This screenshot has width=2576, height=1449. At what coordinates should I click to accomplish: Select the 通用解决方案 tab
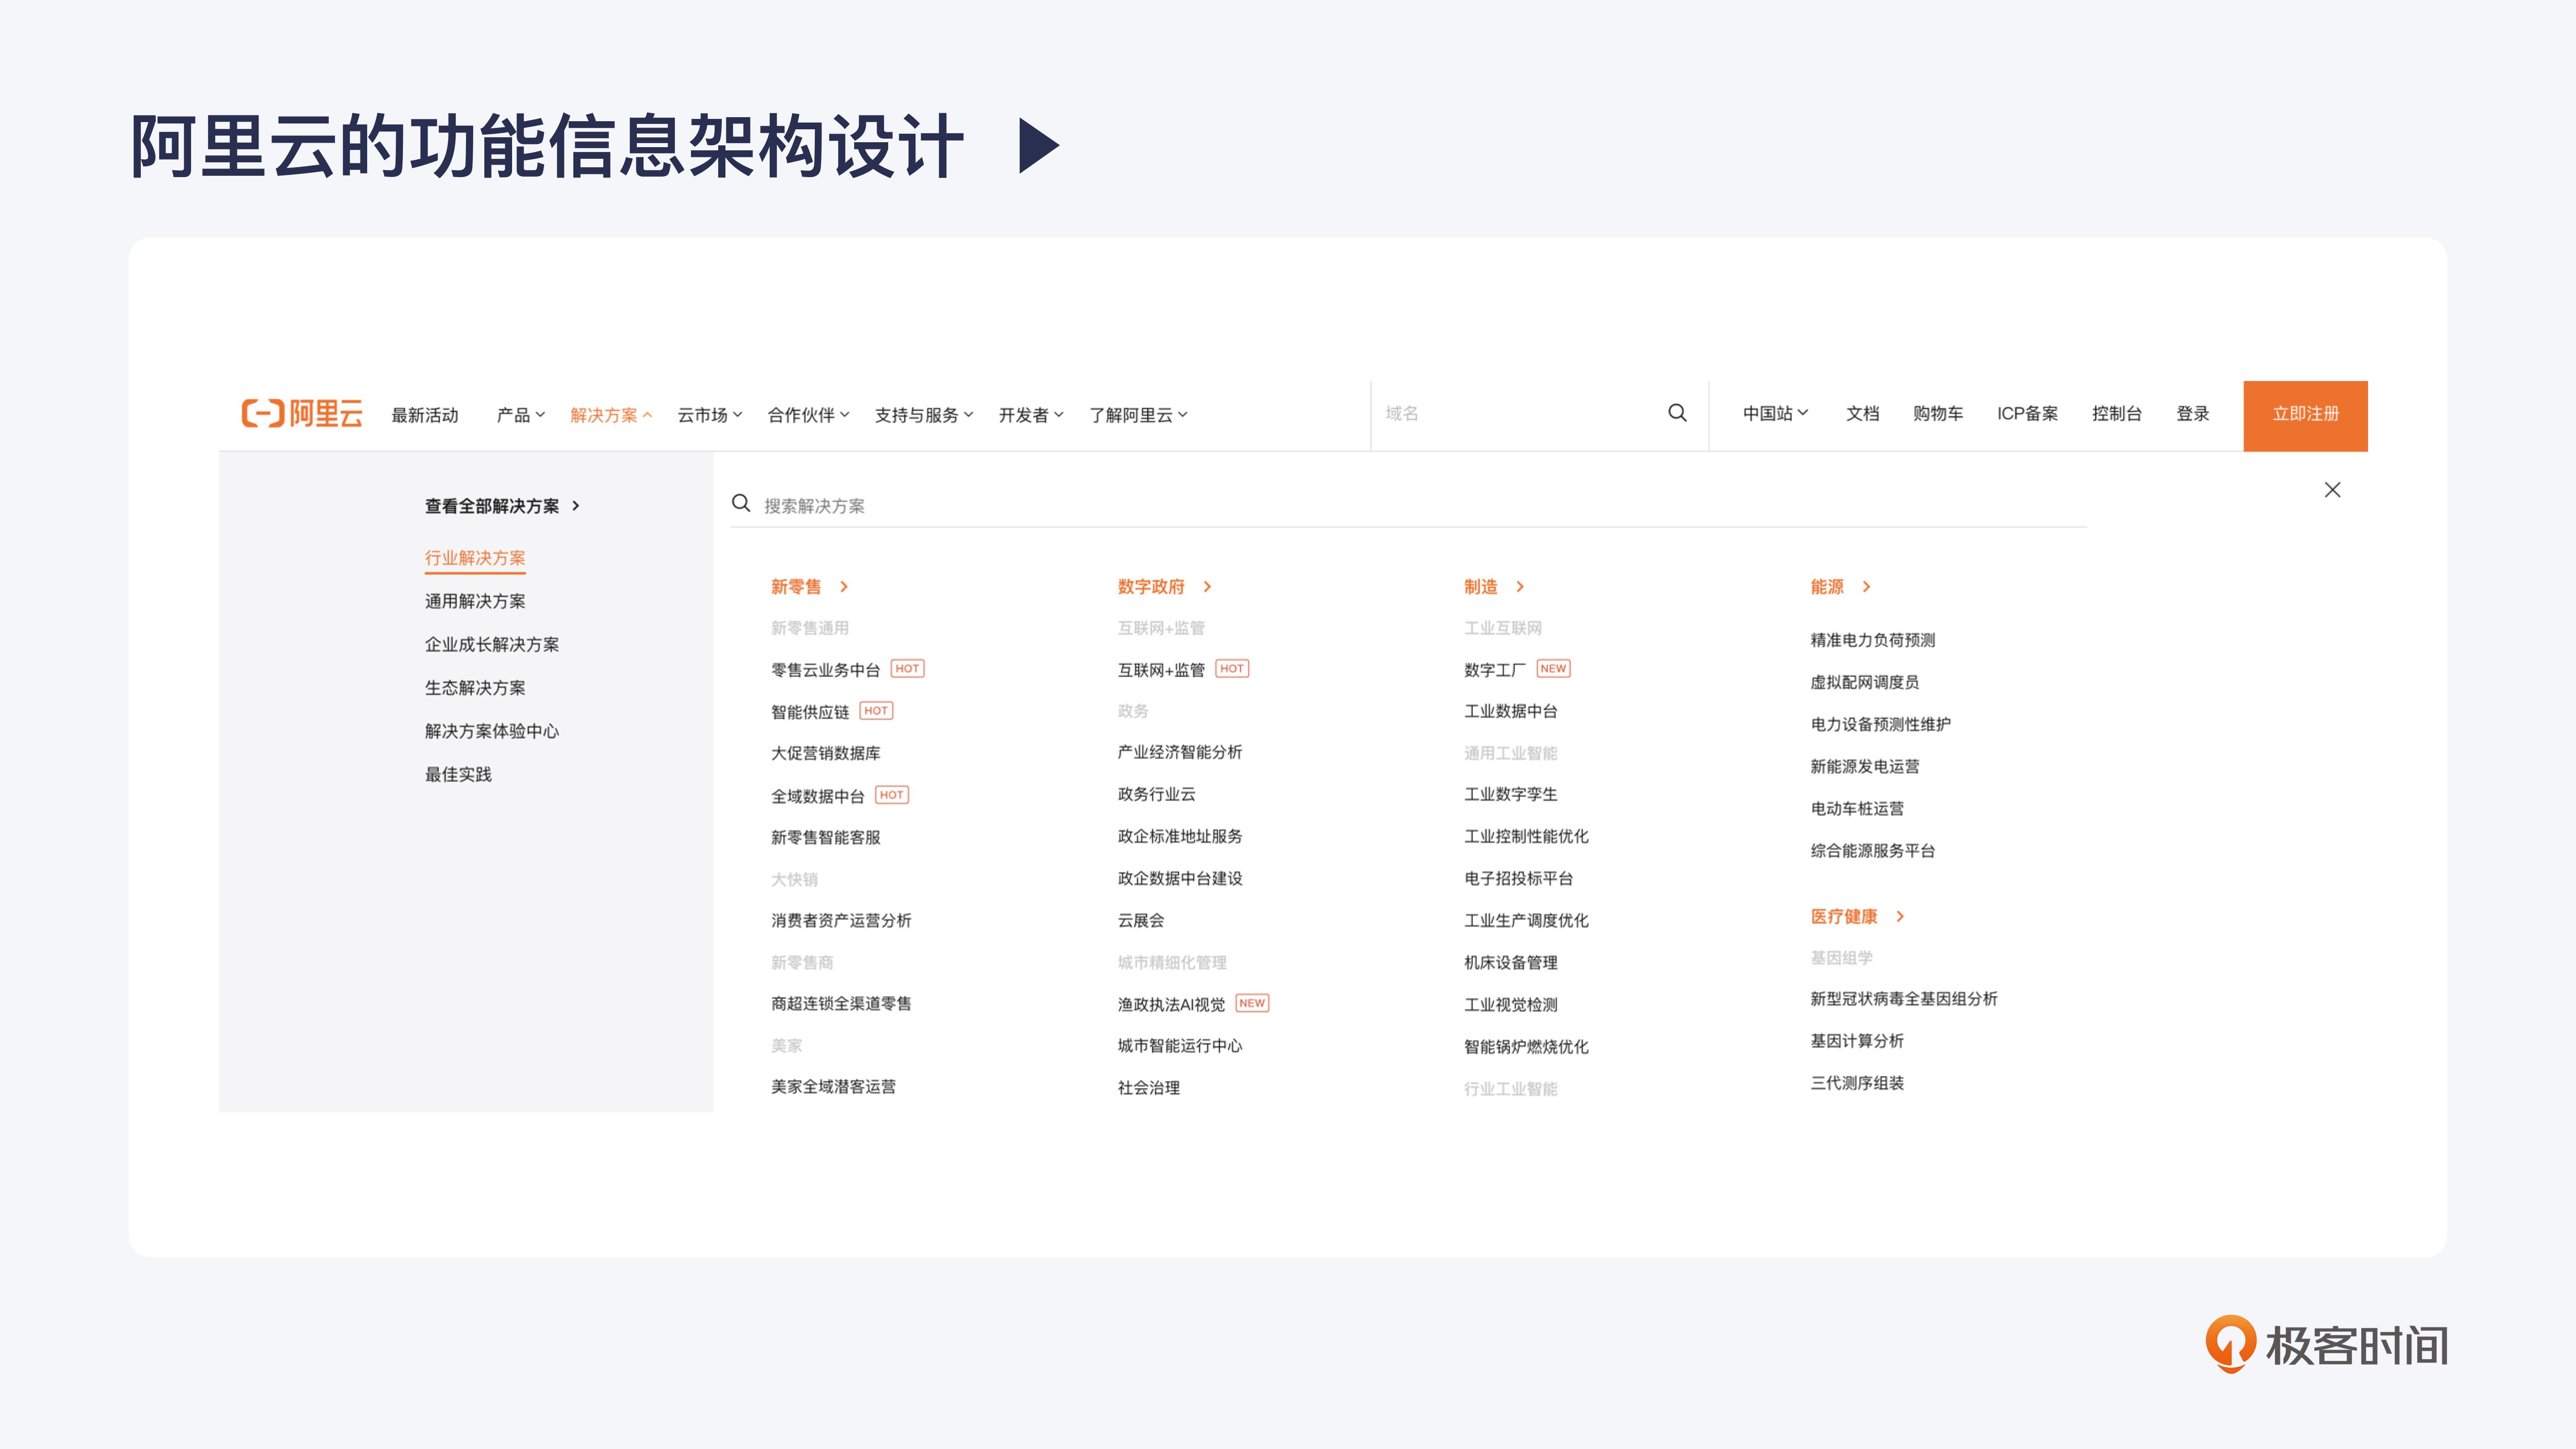point(475,601)
